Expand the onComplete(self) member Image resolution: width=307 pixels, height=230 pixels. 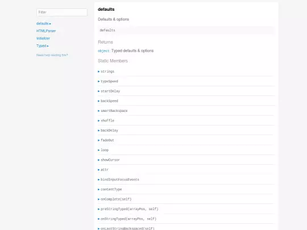coord(114,199)
